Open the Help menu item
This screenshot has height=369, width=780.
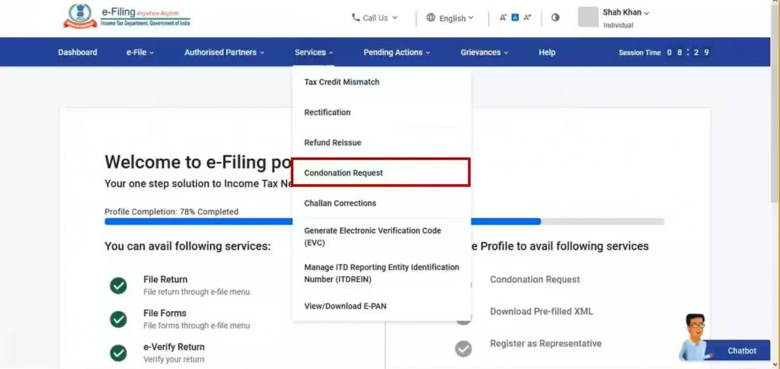[547, 52]
